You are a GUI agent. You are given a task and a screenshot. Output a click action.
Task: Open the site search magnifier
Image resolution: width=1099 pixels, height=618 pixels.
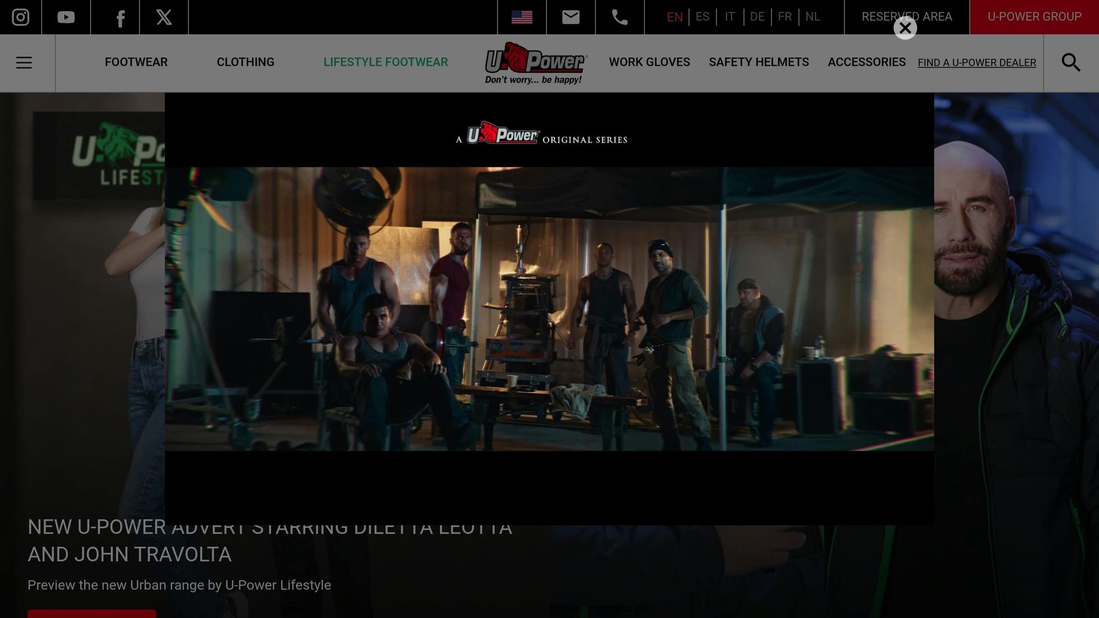tap(1071, 63)
